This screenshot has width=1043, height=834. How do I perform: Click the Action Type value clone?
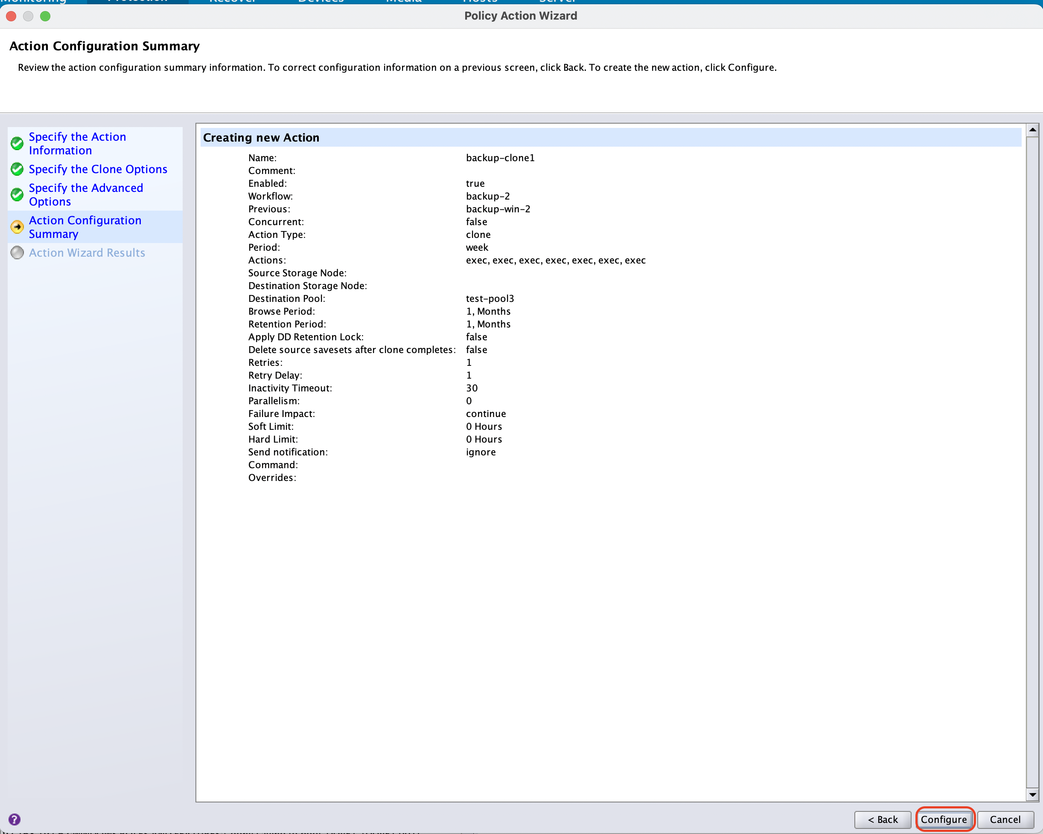[478, 235]
